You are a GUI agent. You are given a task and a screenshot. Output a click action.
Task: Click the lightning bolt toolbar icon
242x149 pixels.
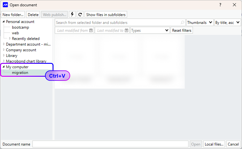click(72, 14)
